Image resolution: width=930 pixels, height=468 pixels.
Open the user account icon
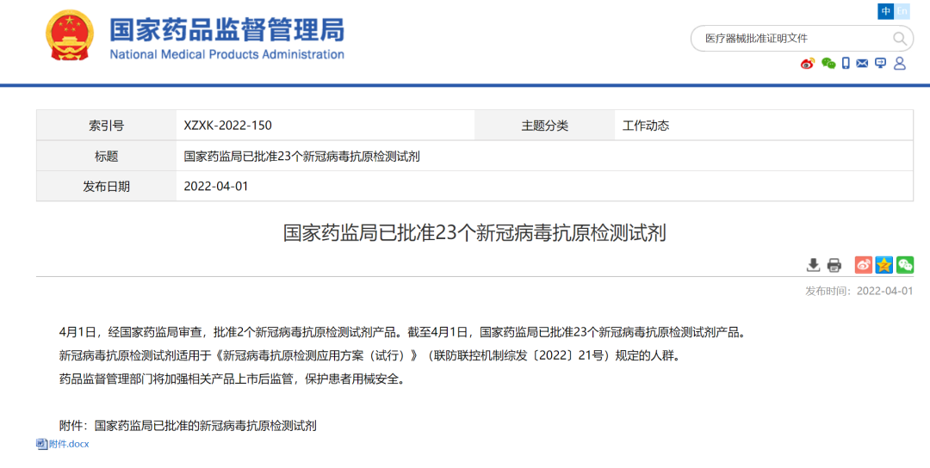900,64
